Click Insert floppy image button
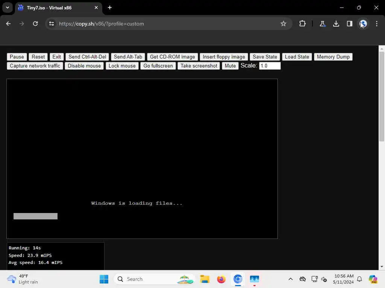The height and width of the screenshot is (288, 385). tap(224, 57)
